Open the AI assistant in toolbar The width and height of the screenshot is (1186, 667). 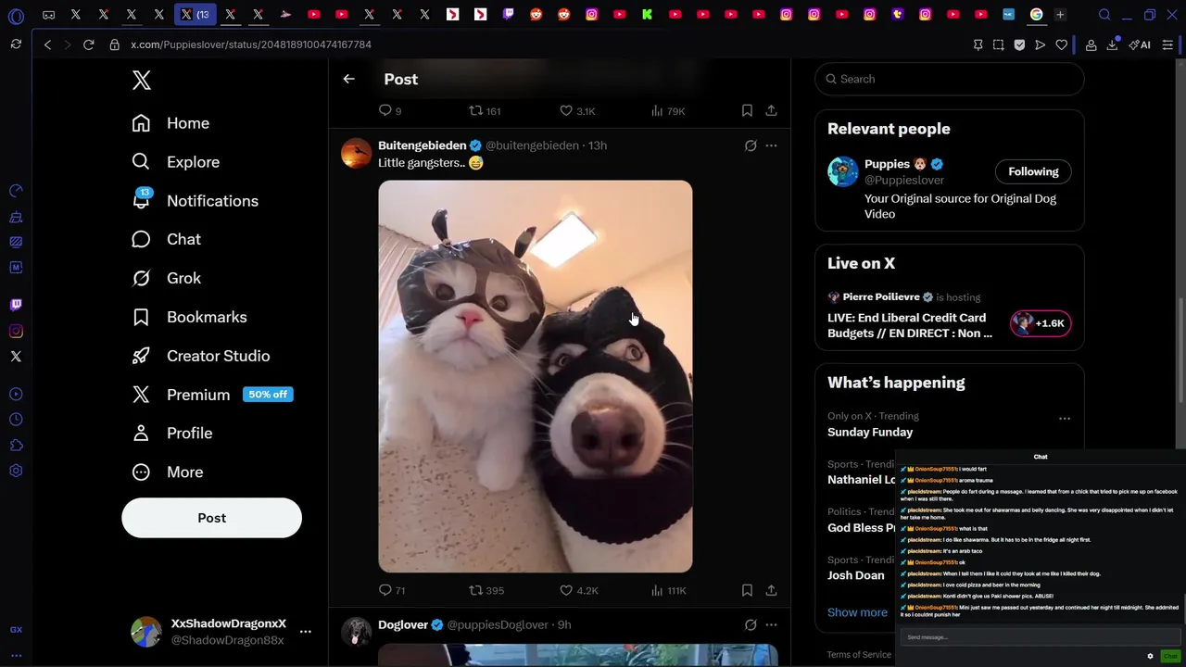(1140, 44)
